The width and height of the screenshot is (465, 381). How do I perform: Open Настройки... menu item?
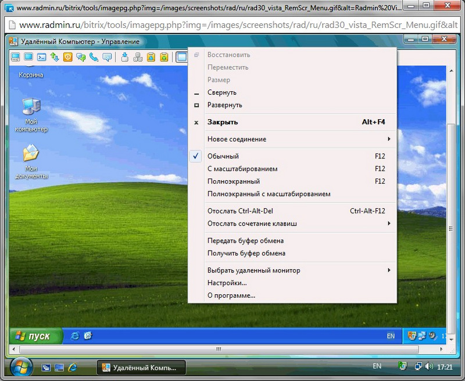point(292,283)
